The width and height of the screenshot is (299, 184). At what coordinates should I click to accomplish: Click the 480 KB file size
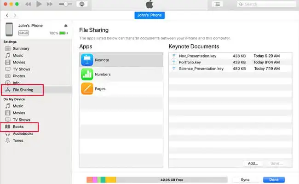[239, 69]
